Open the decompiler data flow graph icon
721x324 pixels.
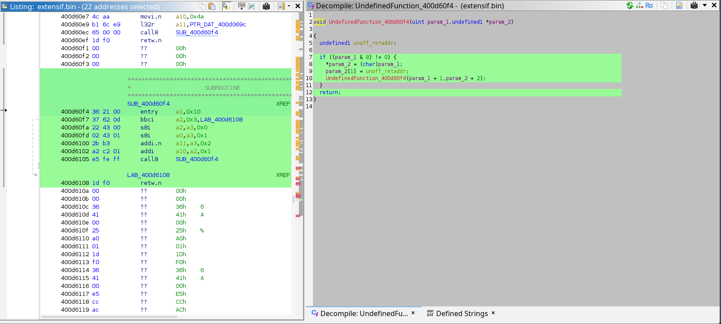(x=640, y=5)
